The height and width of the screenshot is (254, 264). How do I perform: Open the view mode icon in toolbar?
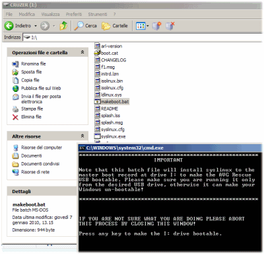[x=141, y=26]
